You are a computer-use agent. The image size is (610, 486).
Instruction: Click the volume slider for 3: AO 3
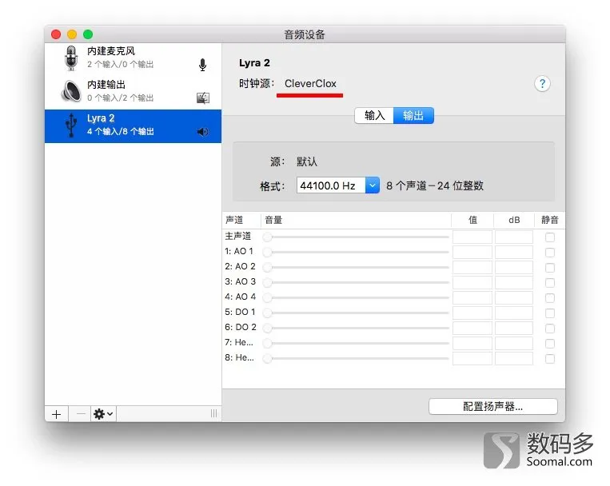click(356, 282)
